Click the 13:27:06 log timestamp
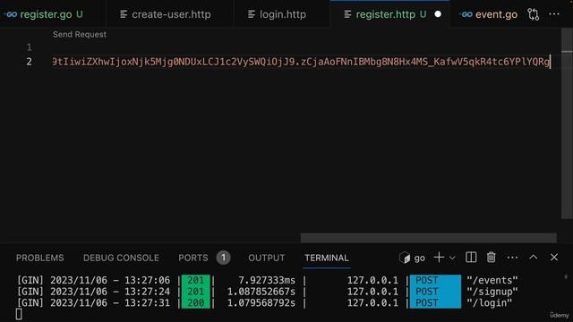The height and width of the screenshot is (322, 573). tap(147, 280)
